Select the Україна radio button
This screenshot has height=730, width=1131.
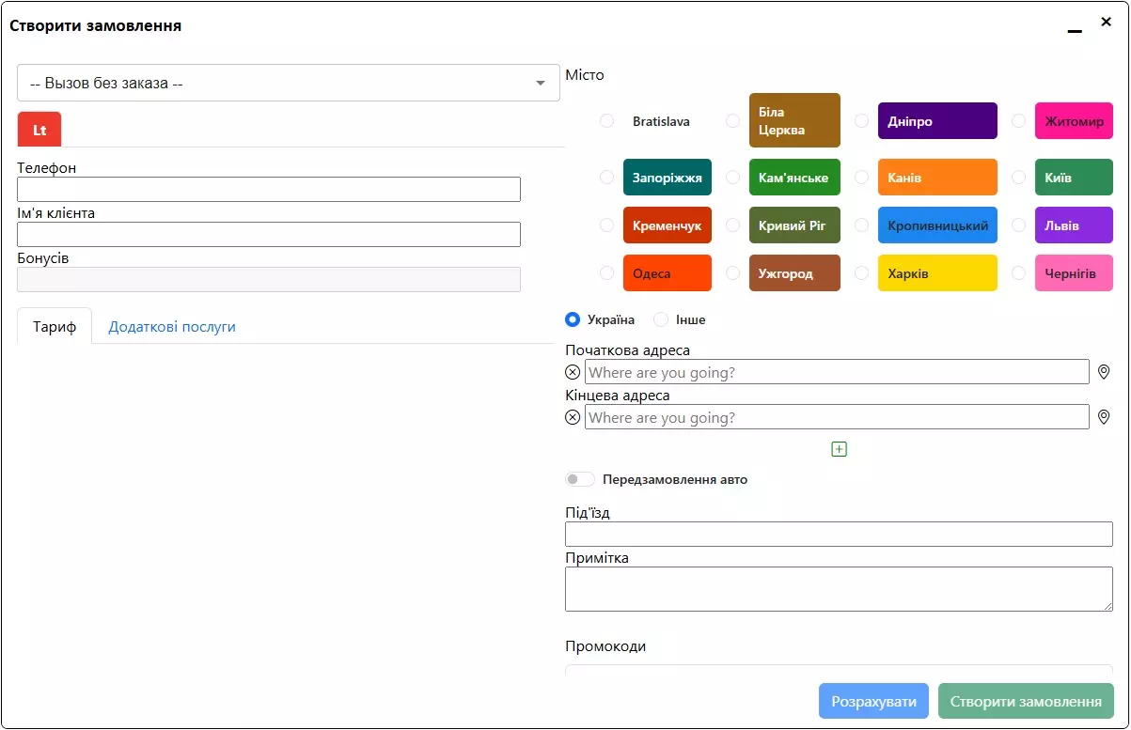573,320
